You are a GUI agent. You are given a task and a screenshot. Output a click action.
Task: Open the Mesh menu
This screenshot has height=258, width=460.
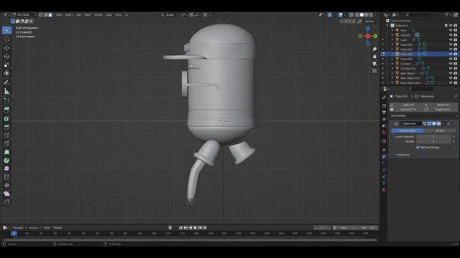tap(88, 14)
